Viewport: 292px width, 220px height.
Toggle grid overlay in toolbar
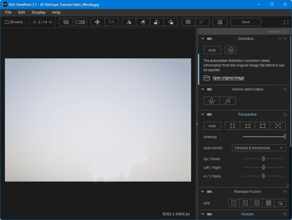pyautogui.click(x=188, y=22)
